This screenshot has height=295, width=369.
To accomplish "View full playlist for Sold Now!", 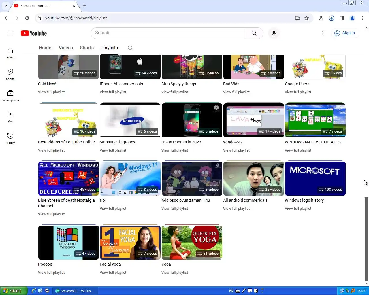I will click(51, 92).
